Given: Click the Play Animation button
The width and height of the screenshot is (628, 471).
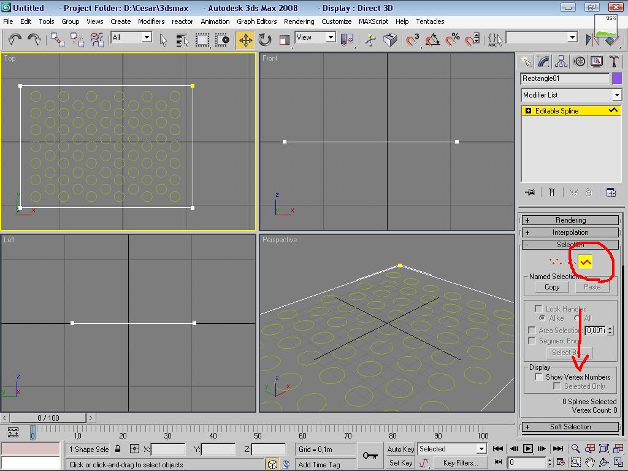Looking at the screenshot, I should click(528, 448).
